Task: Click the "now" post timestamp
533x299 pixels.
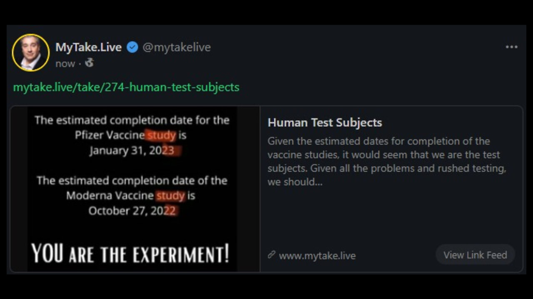Action: coord(65,64)
